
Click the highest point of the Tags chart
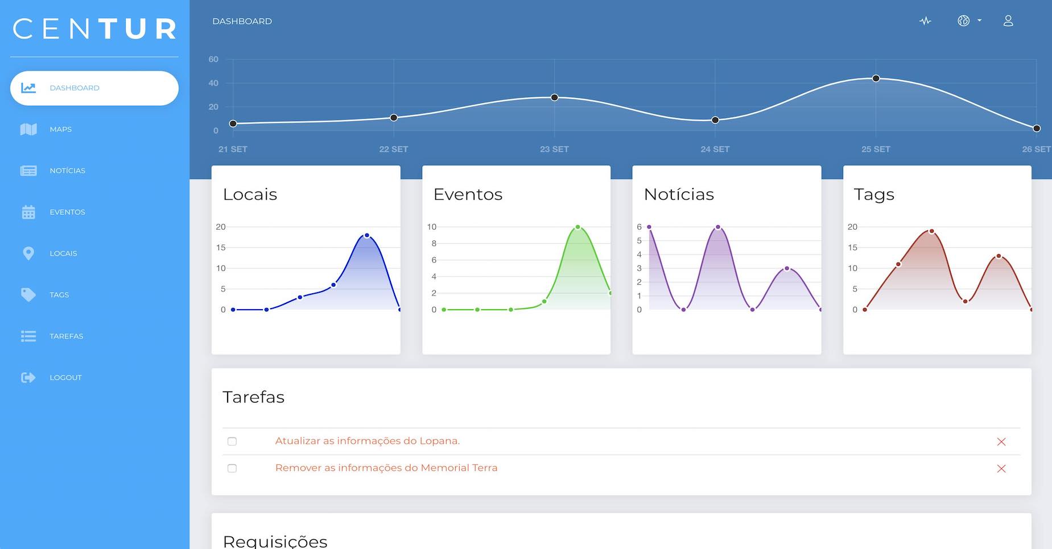[931, 231]
